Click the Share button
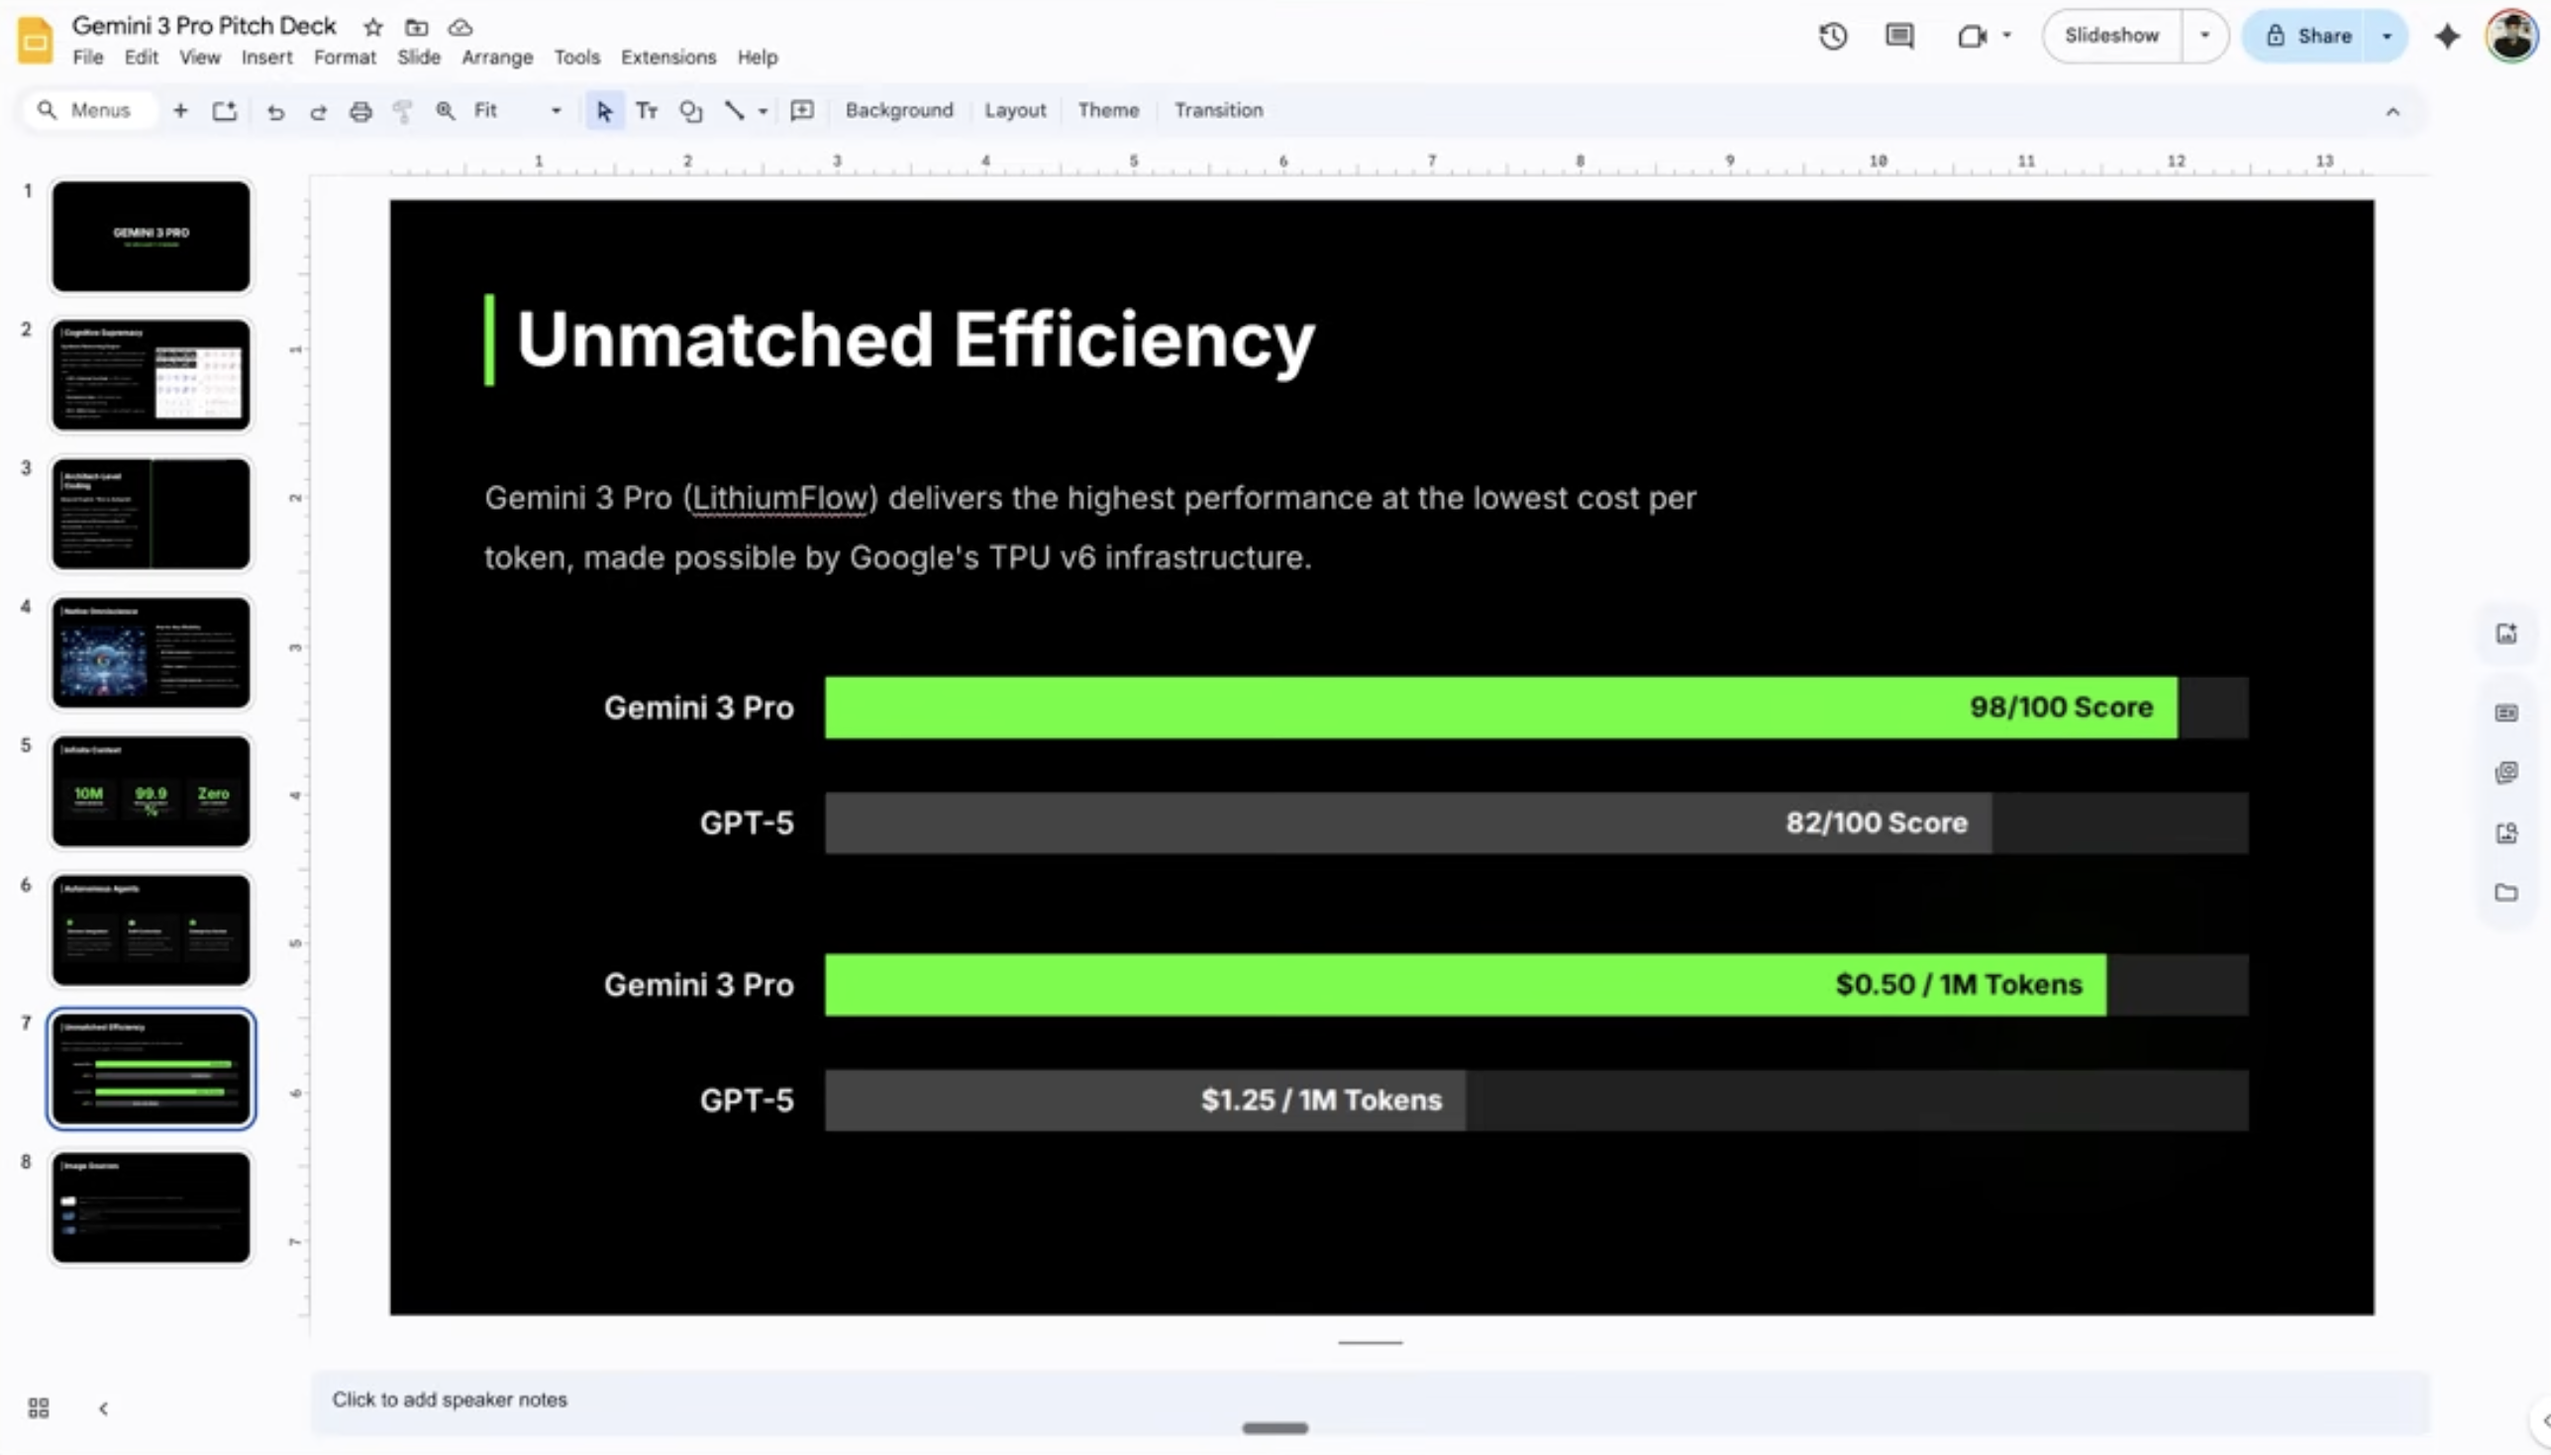The height and width of the screenshot is (1455, 2551). point(2307,36)
